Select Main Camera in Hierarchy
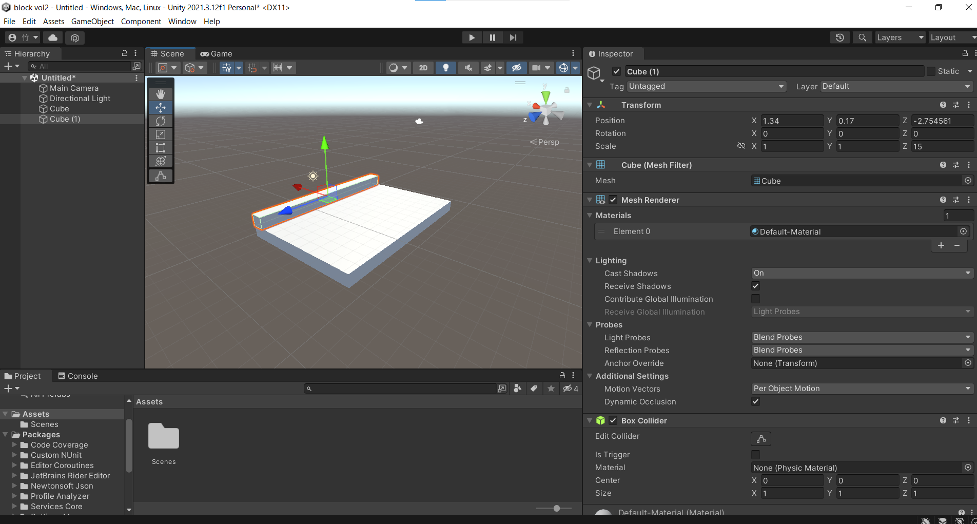Image resolution: width=977 pixels, height=524 pixels. click(74, 88)
